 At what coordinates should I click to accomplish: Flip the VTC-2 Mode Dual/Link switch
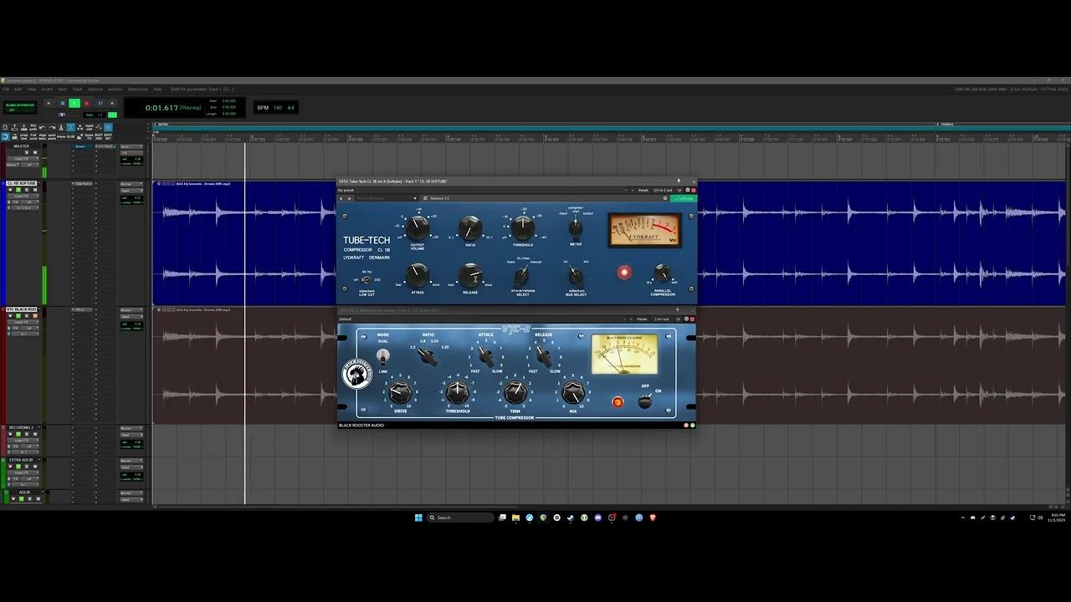pyautogui.click(x=383, y=356)
